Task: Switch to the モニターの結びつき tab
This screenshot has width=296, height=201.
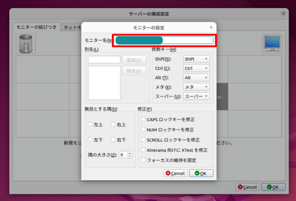Action: click(36, 27)
